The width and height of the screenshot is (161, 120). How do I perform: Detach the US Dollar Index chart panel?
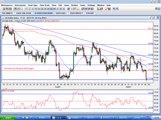pos(151,18)
